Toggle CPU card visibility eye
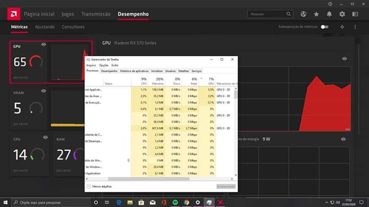Image resolution: width=369 pixels, height=207 pixels. (45, 137)
